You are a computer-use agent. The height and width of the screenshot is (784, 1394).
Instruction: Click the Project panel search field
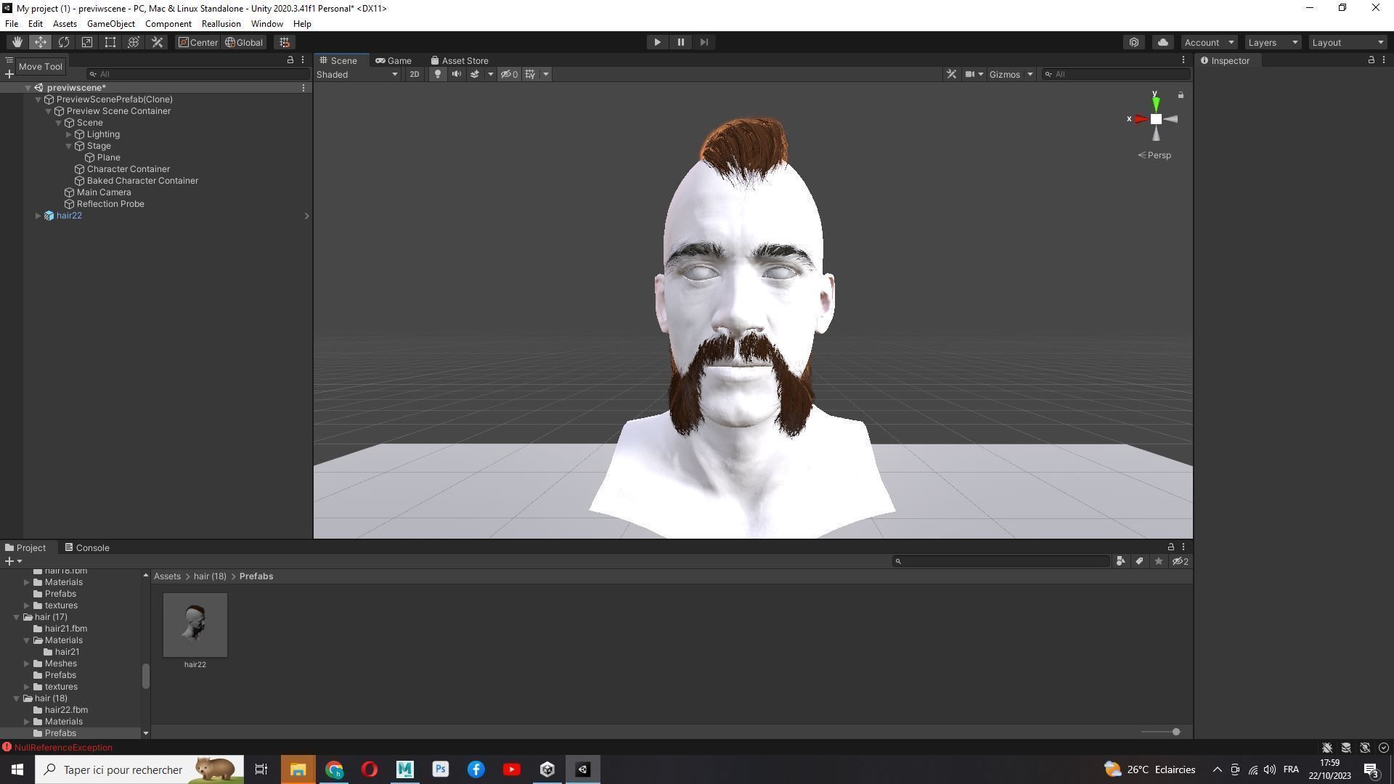pyautogui.click(x=1001, y=561)
